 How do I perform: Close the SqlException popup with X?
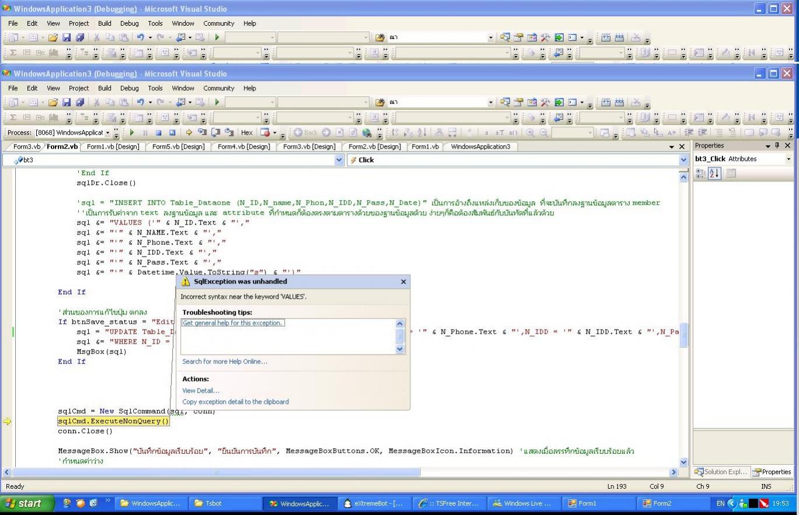[x=403, y=282]
